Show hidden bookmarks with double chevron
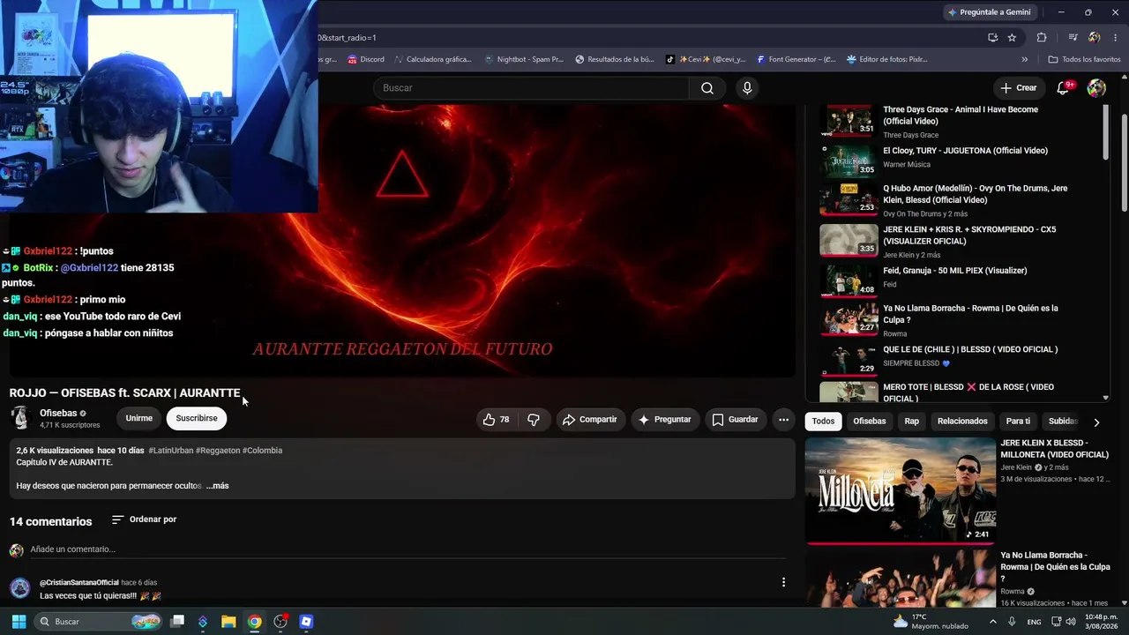The image size is (1129, 635). 1025,60
